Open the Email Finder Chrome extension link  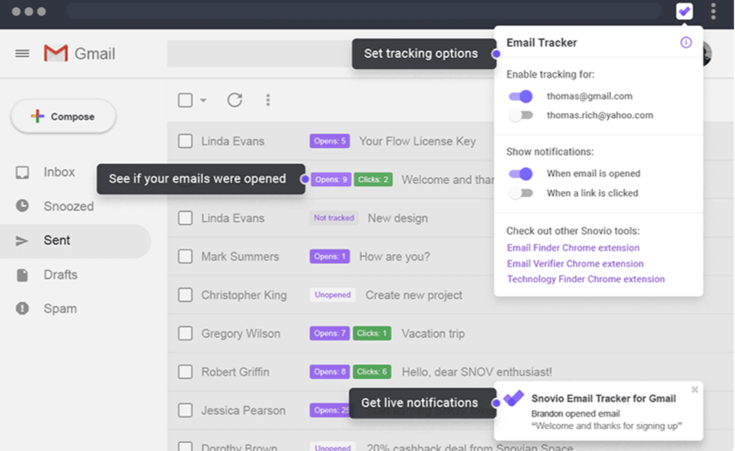(573, 248)
